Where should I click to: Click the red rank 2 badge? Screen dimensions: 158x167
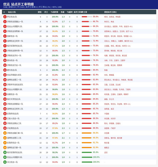pyautogui.click(x=5, y=22)
